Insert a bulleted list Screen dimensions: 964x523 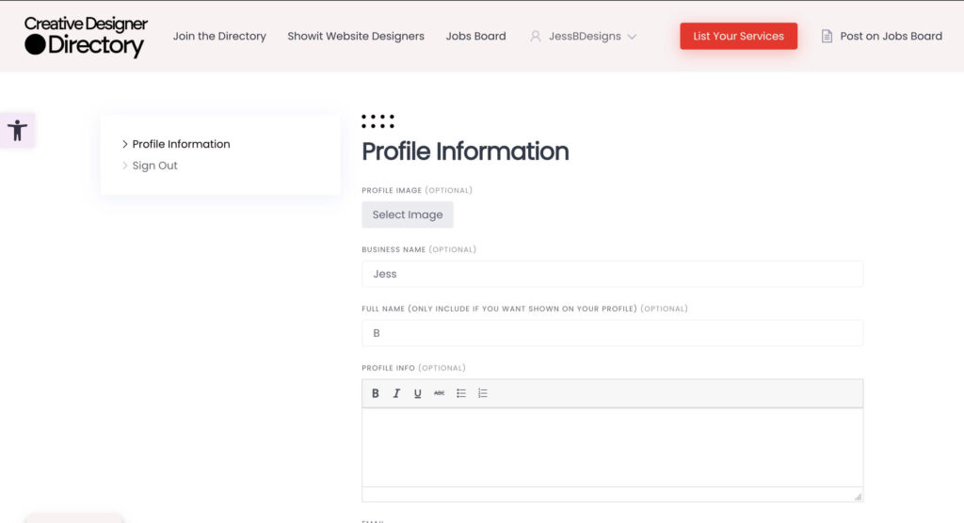(461, 393)
